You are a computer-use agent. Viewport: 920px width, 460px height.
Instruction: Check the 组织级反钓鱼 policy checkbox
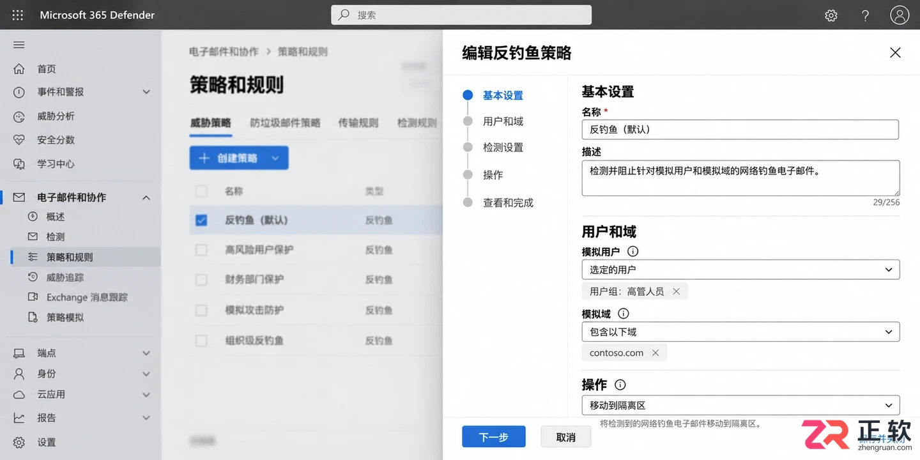coord(201,341)
